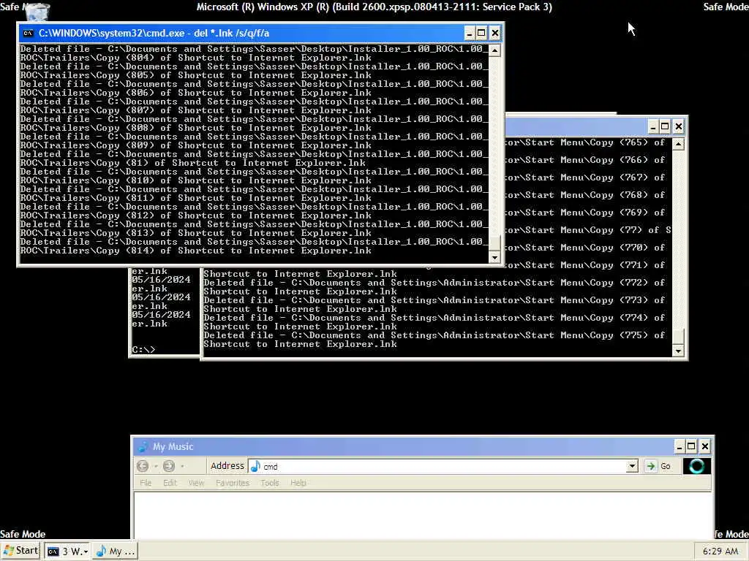Click scrollbar thumb in Start Menu cmd window
Image resolution: width=749 pixels, height=561 pixels.
pos(678,336)
